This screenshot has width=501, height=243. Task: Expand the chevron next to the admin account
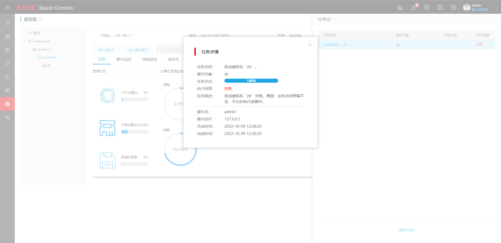(496, 8)
